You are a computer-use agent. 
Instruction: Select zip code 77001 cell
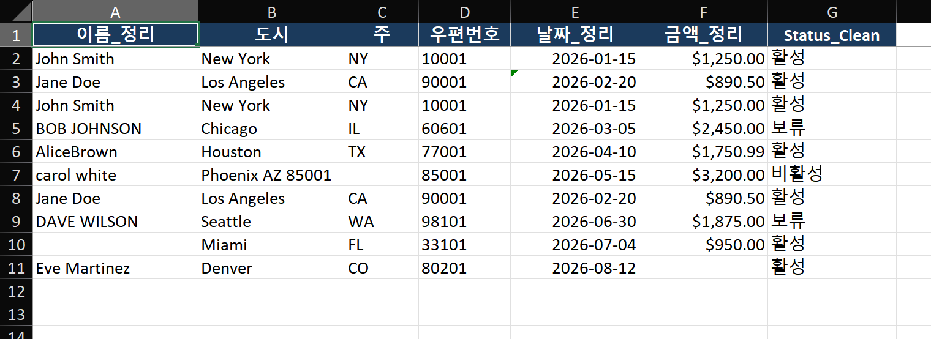tap(465, 151)
